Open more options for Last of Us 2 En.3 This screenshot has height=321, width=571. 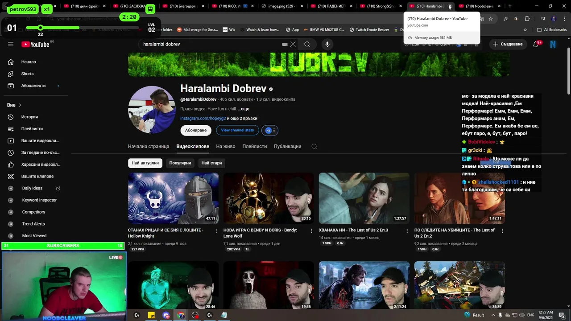(407, 231)
